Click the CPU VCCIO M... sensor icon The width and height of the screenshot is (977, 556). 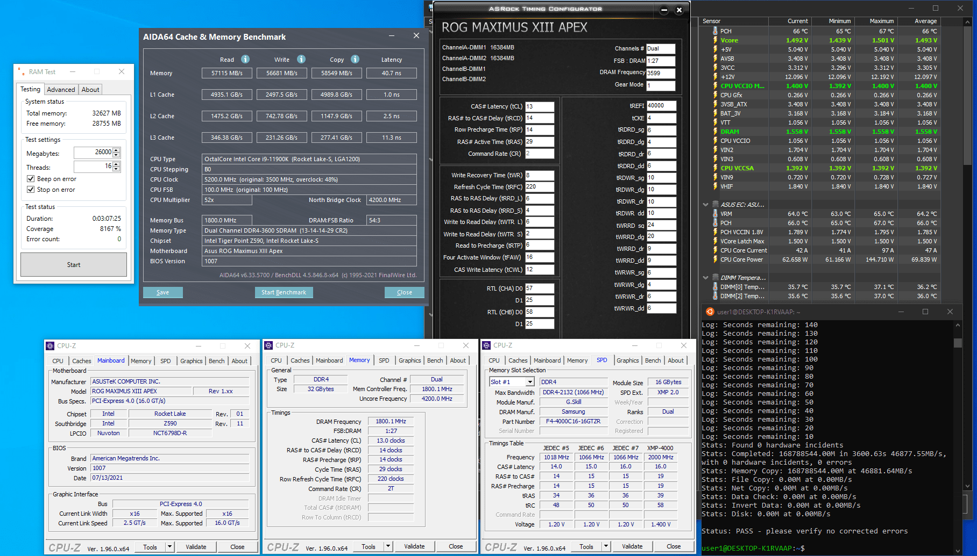[715, 86]
